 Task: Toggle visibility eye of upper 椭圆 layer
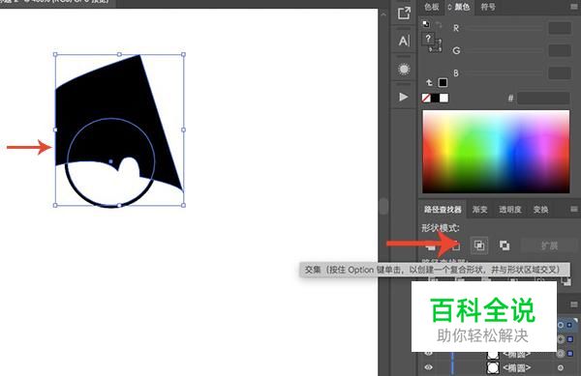coord(429,354)
